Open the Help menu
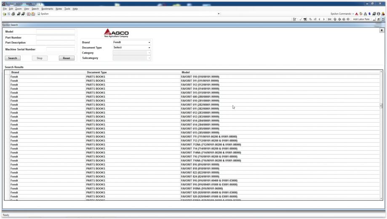This screenshot has height=219, width=387. pyautogui.click(x=75, y=9)
